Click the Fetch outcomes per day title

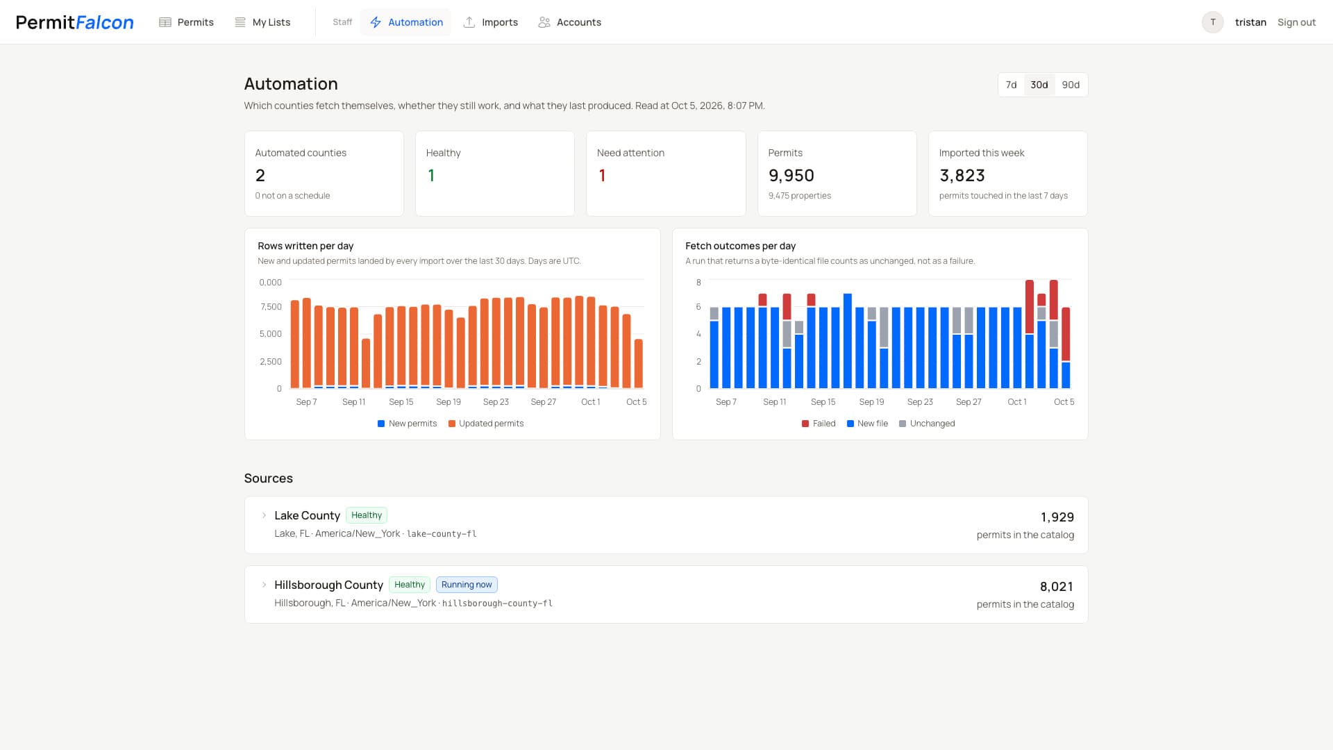click(740, 246)
